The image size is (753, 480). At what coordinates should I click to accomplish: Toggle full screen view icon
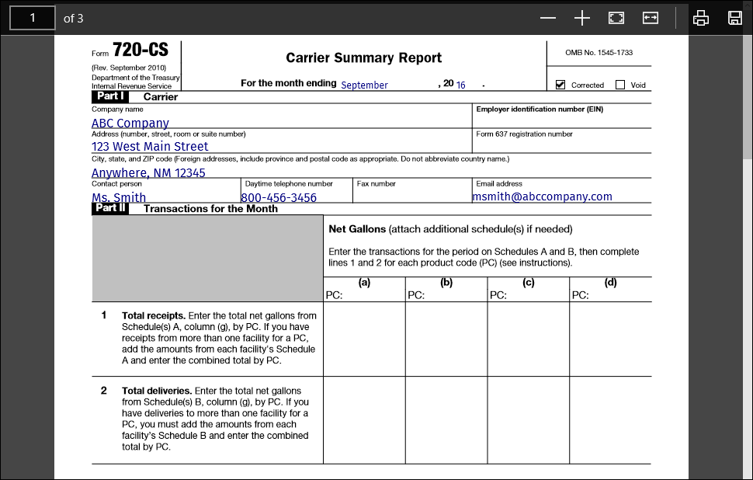(616, 19)
